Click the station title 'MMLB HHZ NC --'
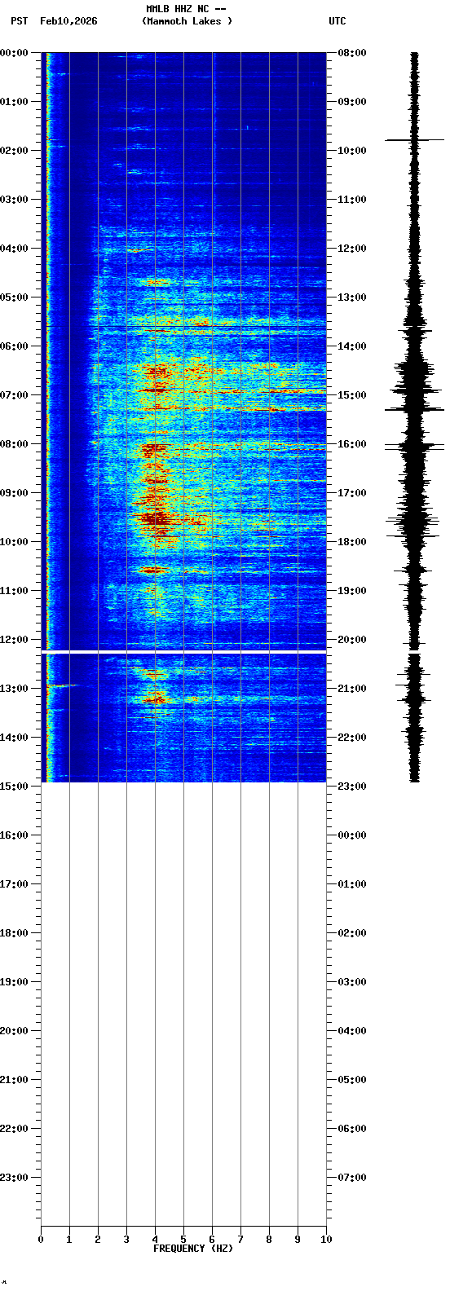Viewport: 450px width, 1291px height. point(186,9)
